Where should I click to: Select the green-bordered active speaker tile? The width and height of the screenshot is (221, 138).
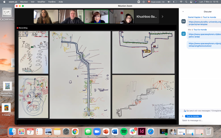coord(96,17)
